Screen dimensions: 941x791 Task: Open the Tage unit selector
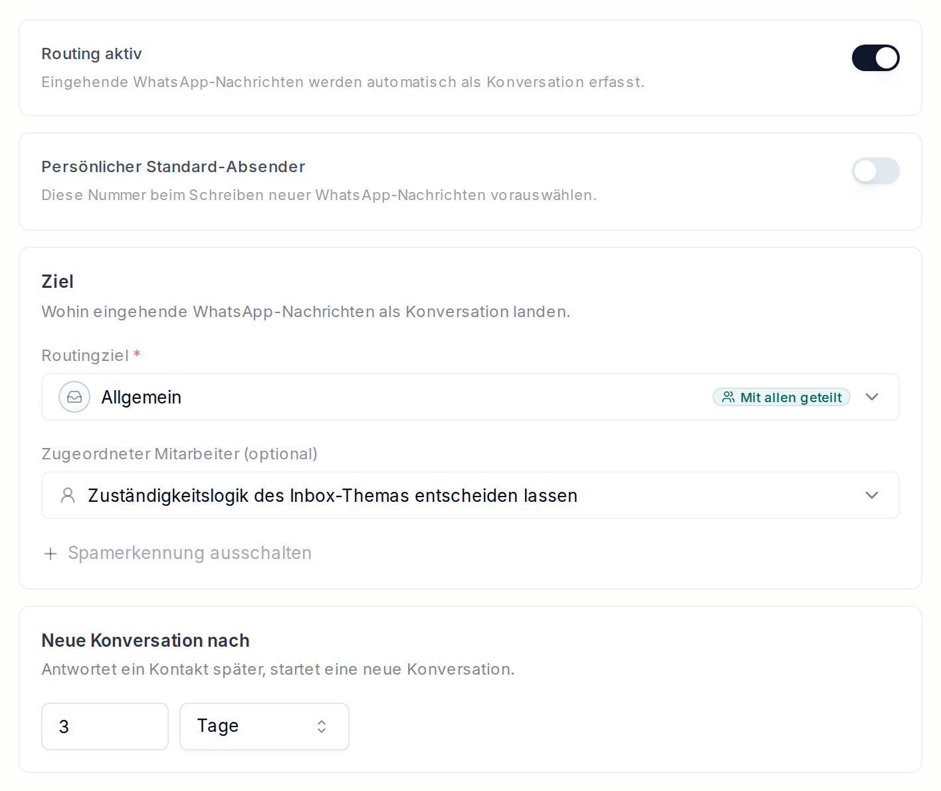(x=264, y=727)
